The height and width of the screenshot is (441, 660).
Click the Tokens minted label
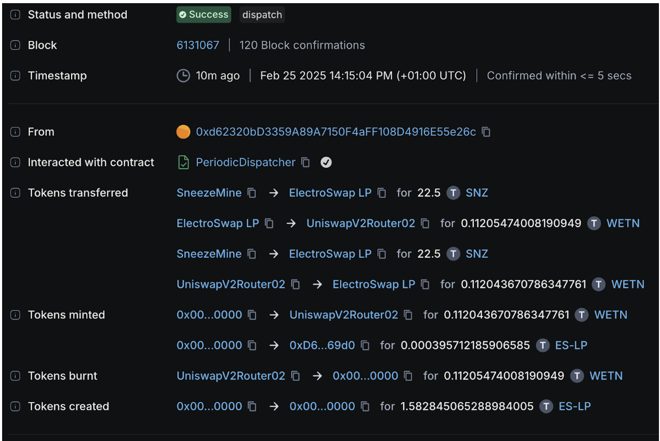pyautogui.click(x=66, y=315)
